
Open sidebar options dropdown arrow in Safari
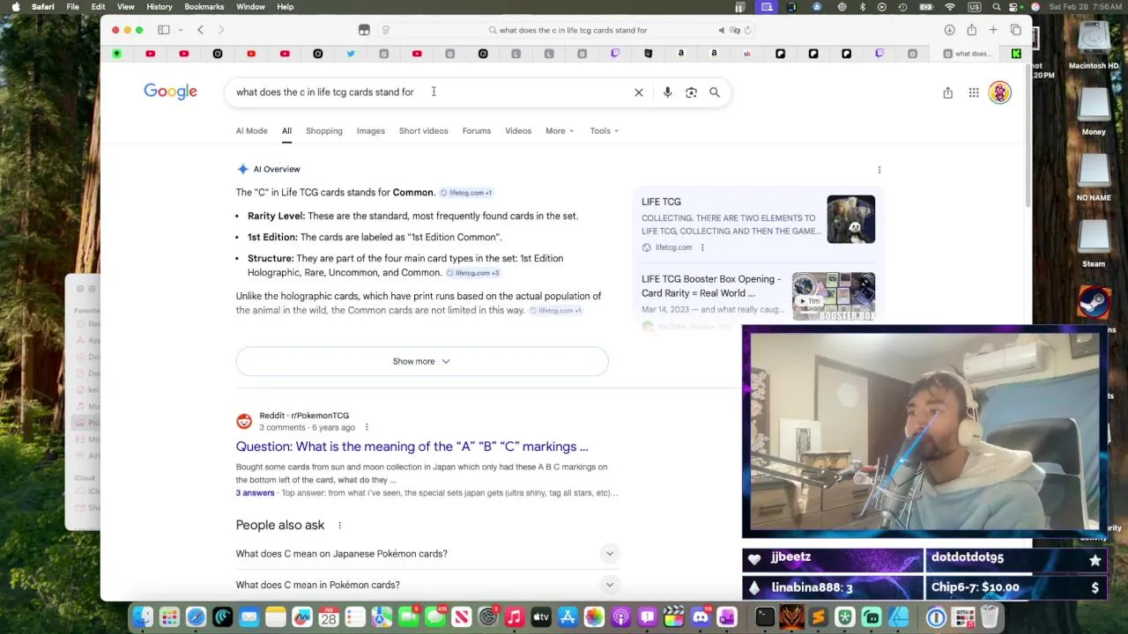[x=180, y=30]
